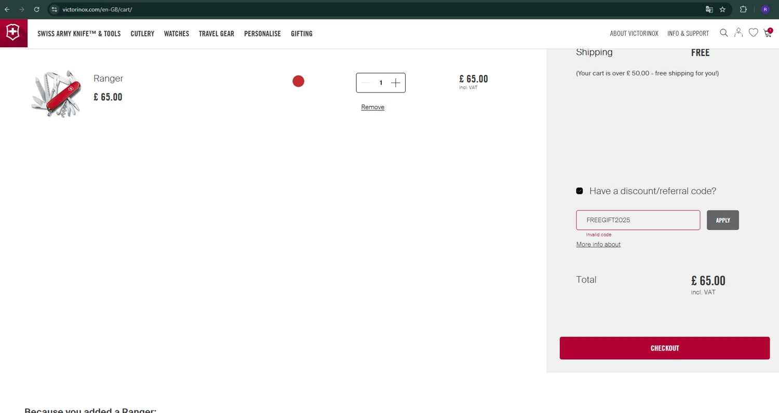Click the Ranger product name
Image resolution: width=779 pixels, height=413 pixels.
tap(109, 78)
